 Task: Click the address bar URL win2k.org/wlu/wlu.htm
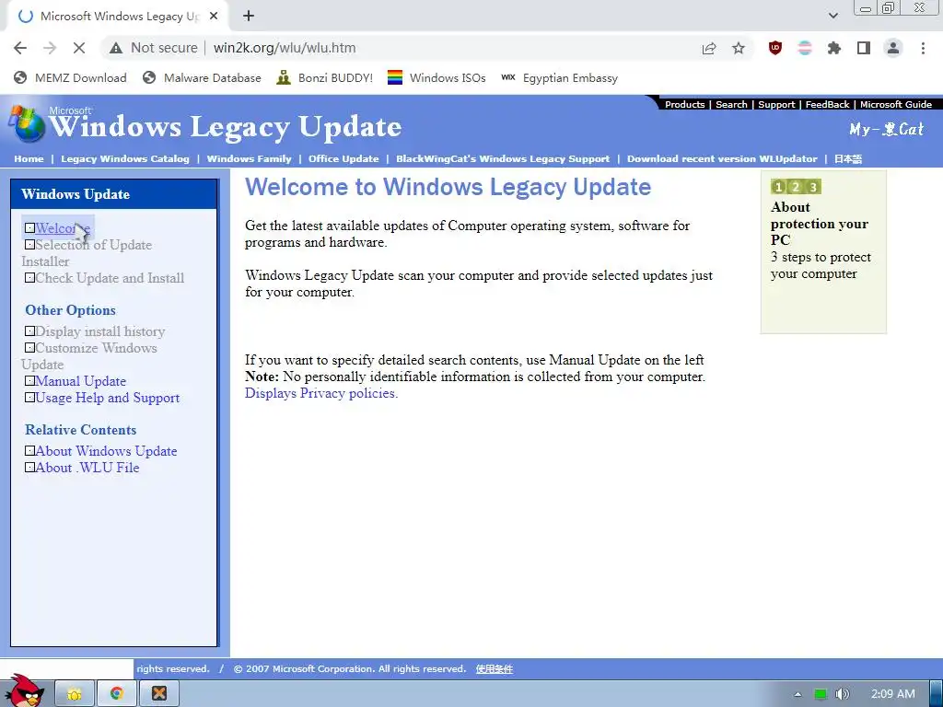pyautogui.click(x=285, y=48)
